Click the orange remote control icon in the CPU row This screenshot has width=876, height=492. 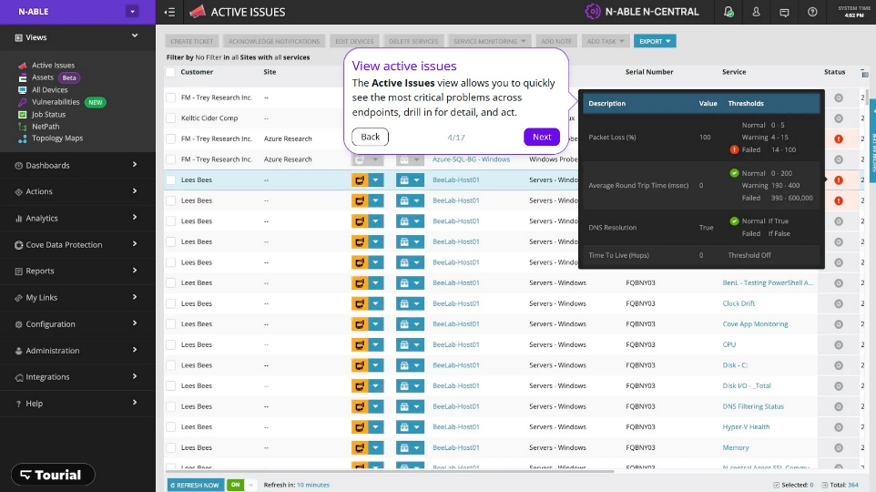pyautogui.click(x=359, y=344)
